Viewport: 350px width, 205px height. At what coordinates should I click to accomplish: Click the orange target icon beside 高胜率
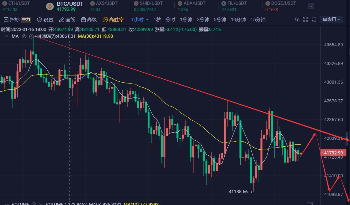tap(105, 20)
